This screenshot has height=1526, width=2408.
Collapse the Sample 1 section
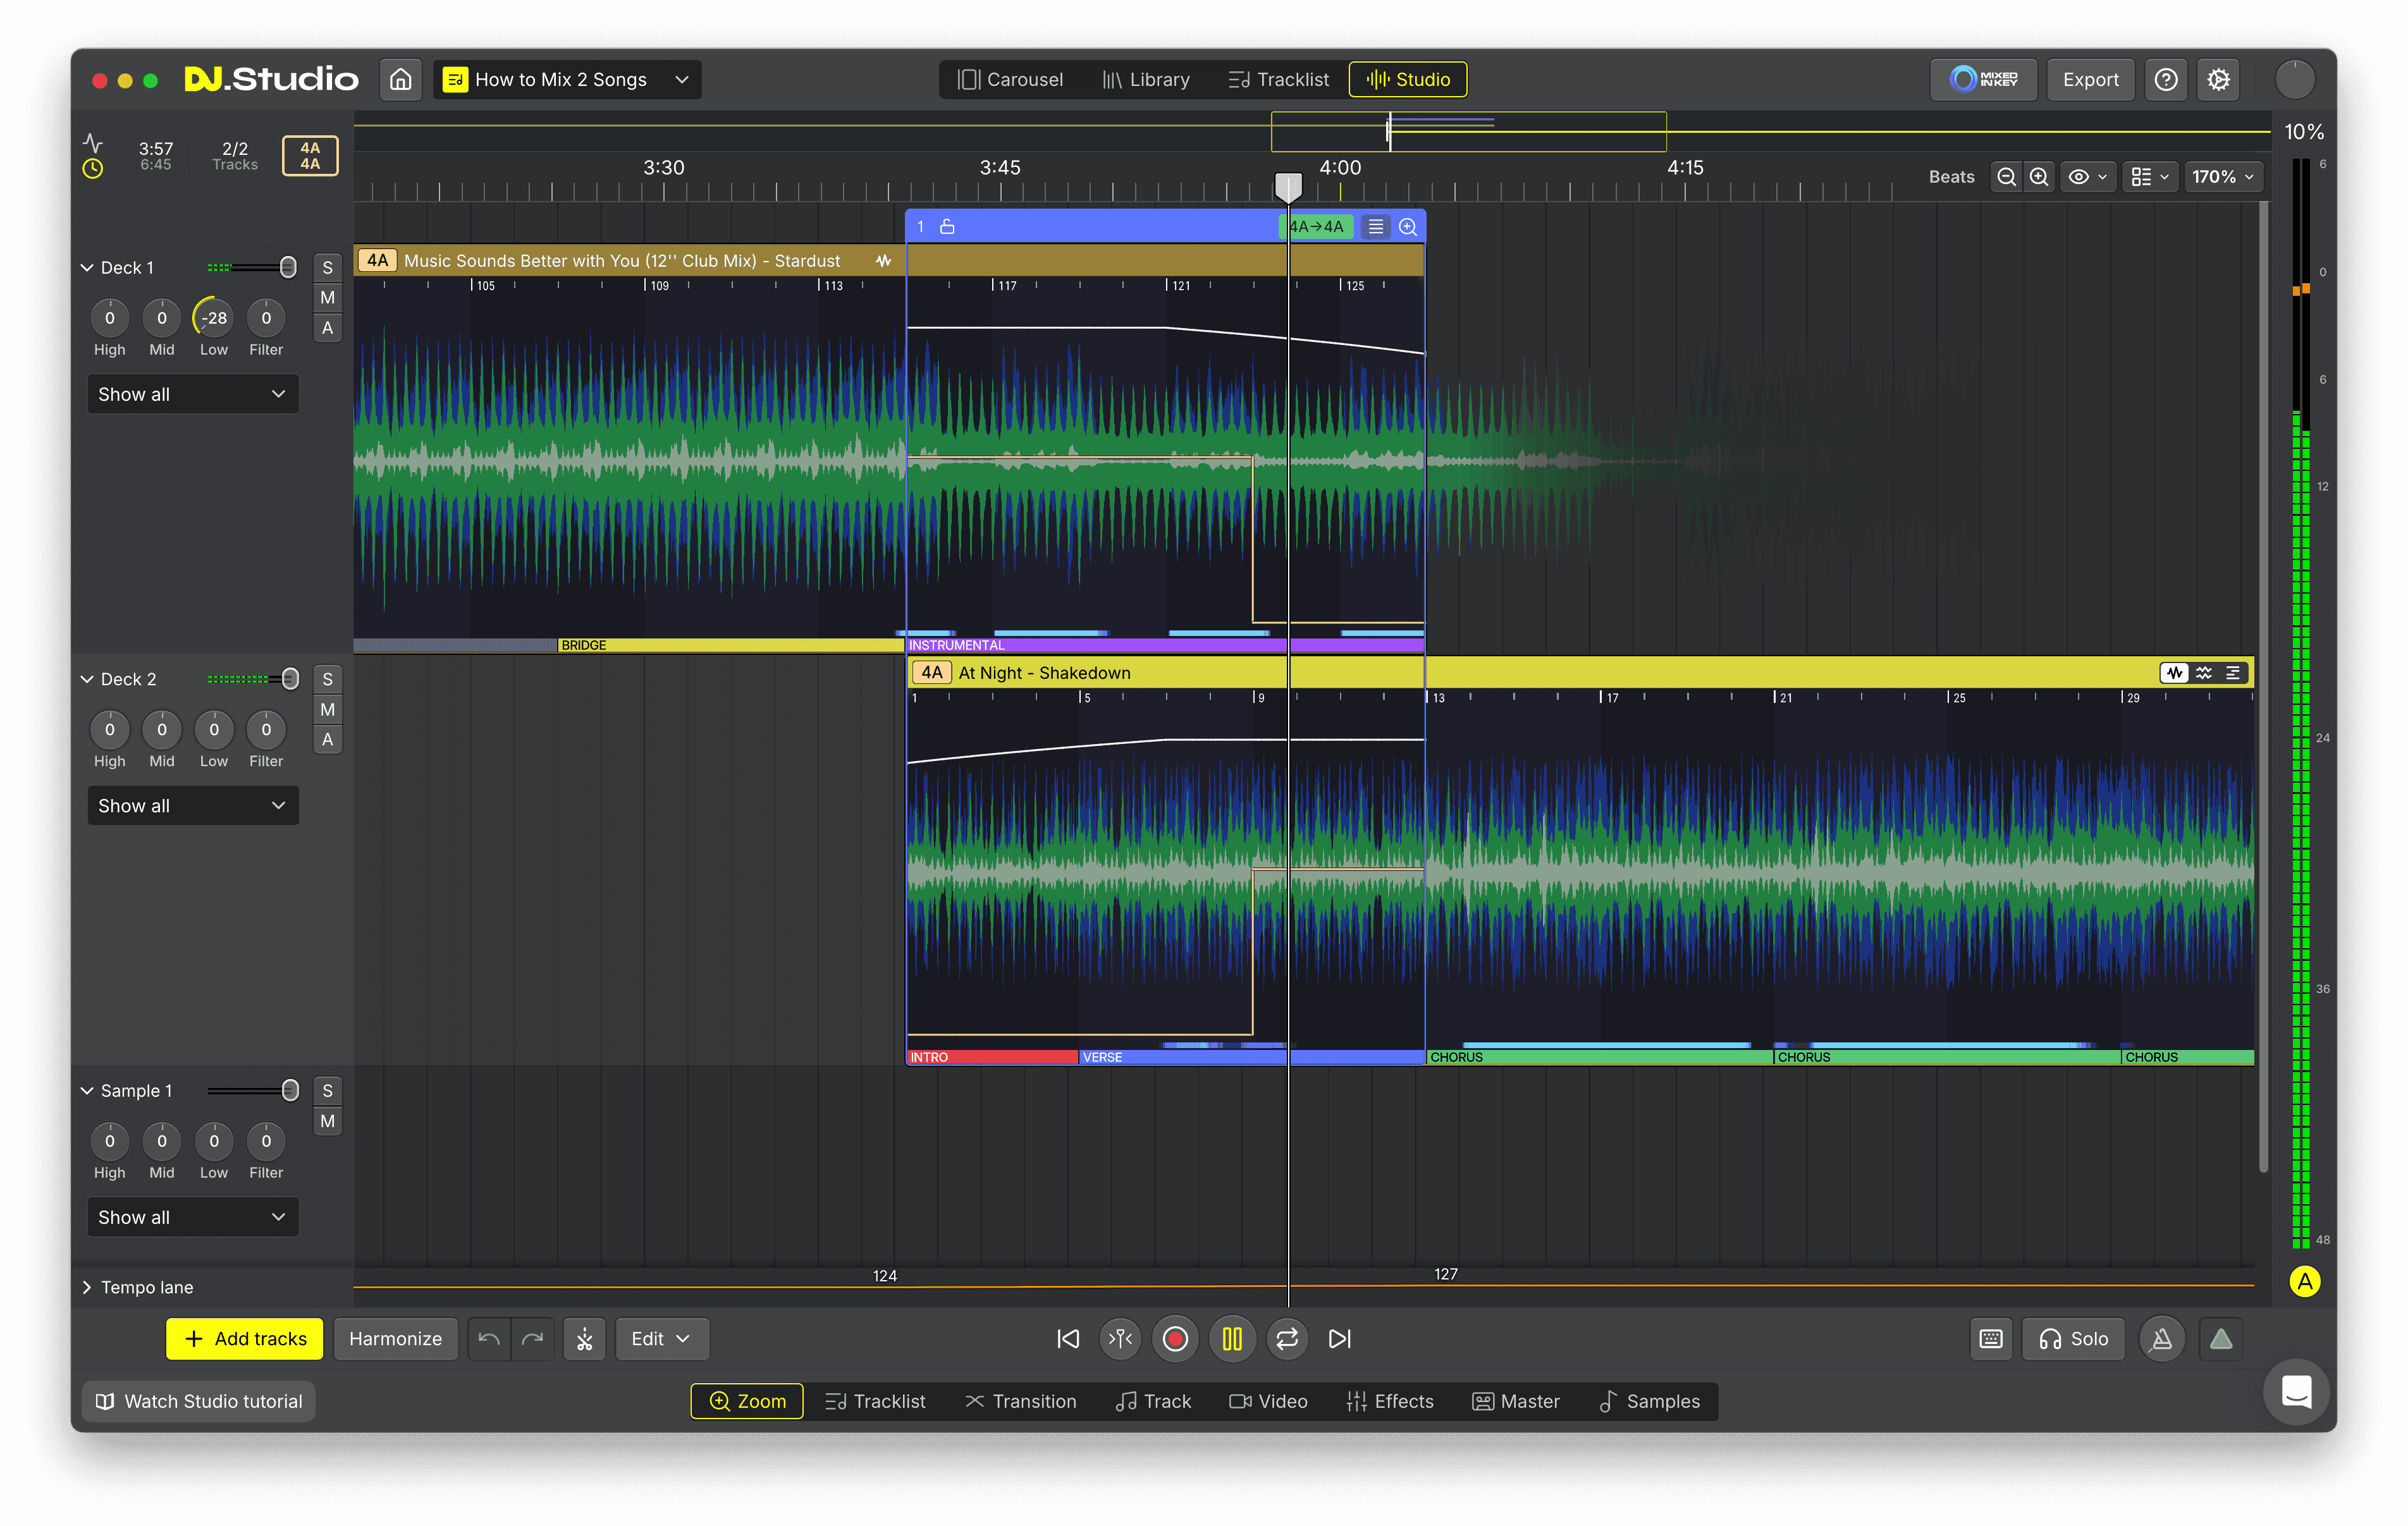pyautogui.click(x=87, y=1091)
